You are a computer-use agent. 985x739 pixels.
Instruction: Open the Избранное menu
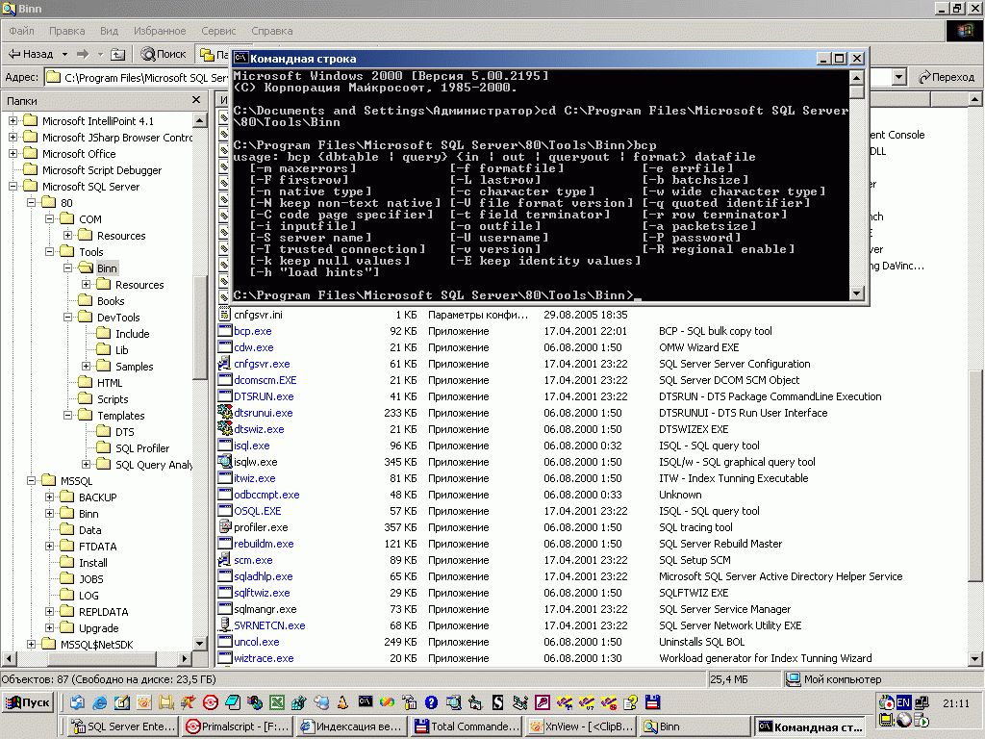pos(160,31)
